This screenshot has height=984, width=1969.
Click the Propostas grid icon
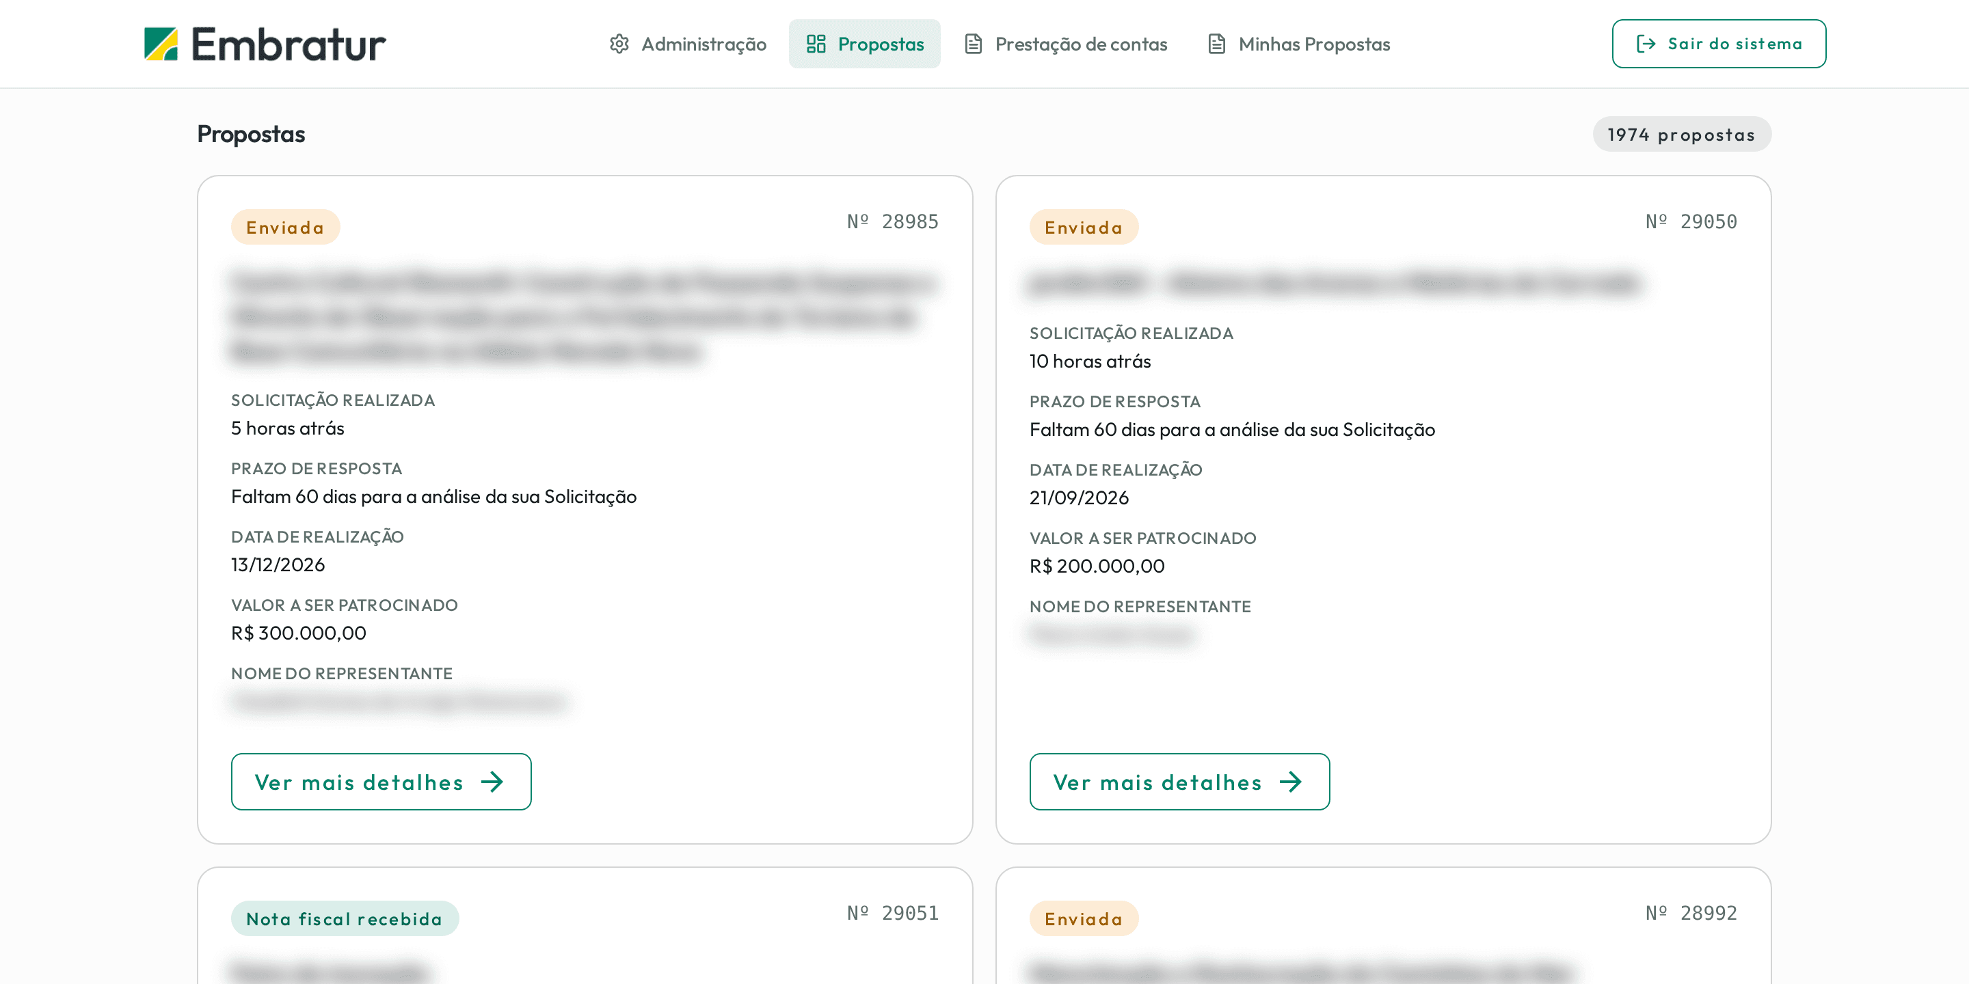[x=816, y=44]
